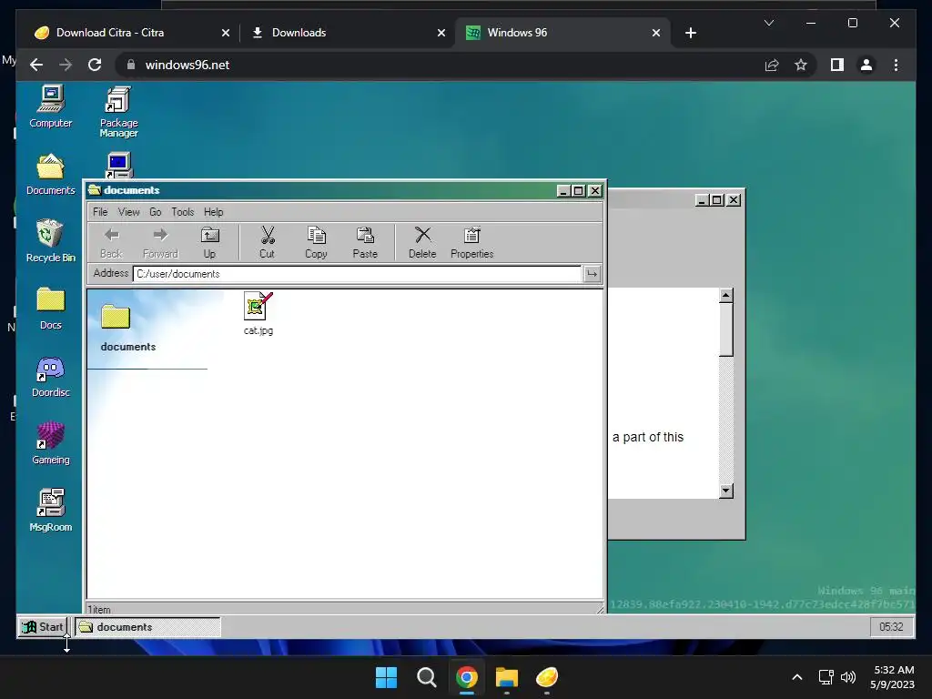Open the View menu
Image resolution: width=932 pixels, height=699 pixels.
point(128,212)
